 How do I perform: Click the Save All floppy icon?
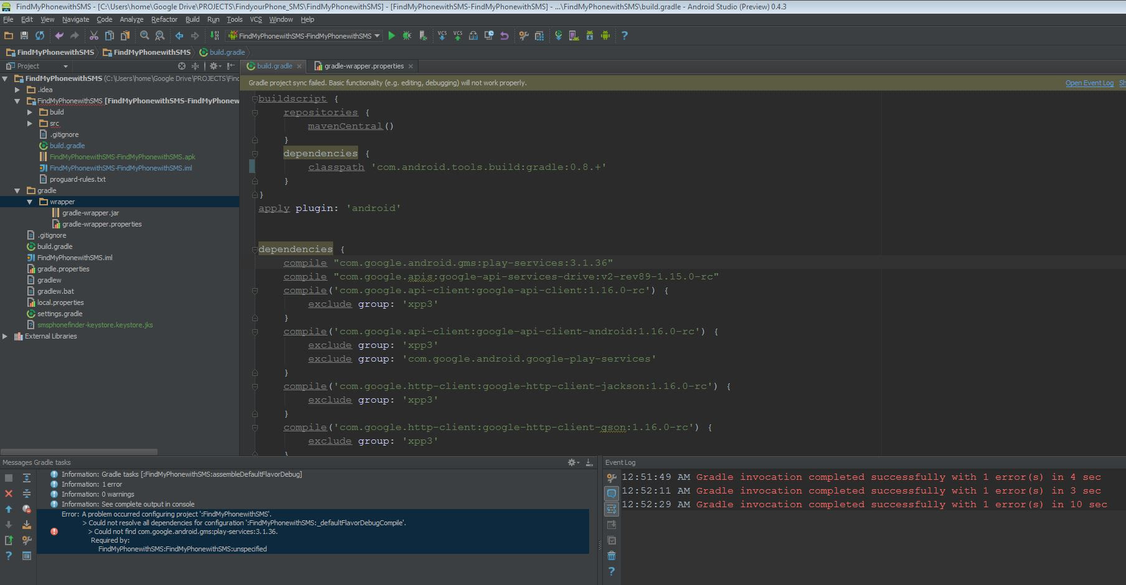point(24,35)
